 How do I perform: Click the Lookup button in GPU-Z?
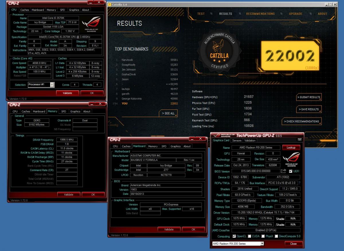pyautogui.click(x=291, y=147)
